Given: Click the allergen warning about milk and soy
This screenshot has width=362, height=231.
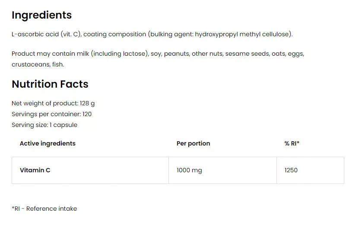Looking at the screenshot, I should pyautogui.click(x=158, y=59).
